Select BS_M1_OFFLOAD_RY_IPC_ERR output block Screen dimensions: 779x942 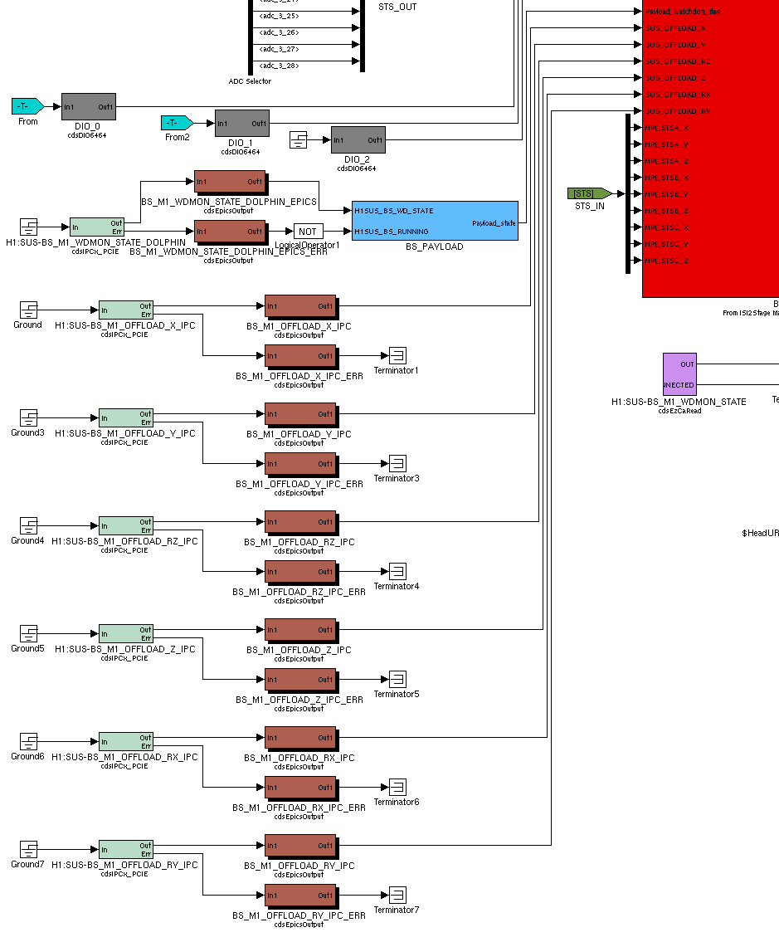coord(301,896)
